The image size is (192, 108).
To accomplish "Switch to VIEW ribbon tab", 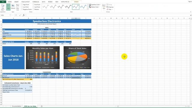I will [57, 2].
